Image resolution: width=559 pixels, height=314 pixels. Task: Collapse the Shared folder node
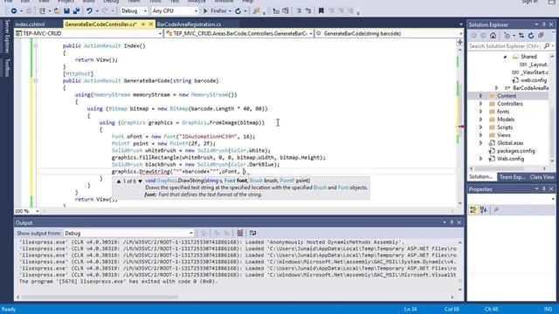pyautogui.click(x=505, y=57)
